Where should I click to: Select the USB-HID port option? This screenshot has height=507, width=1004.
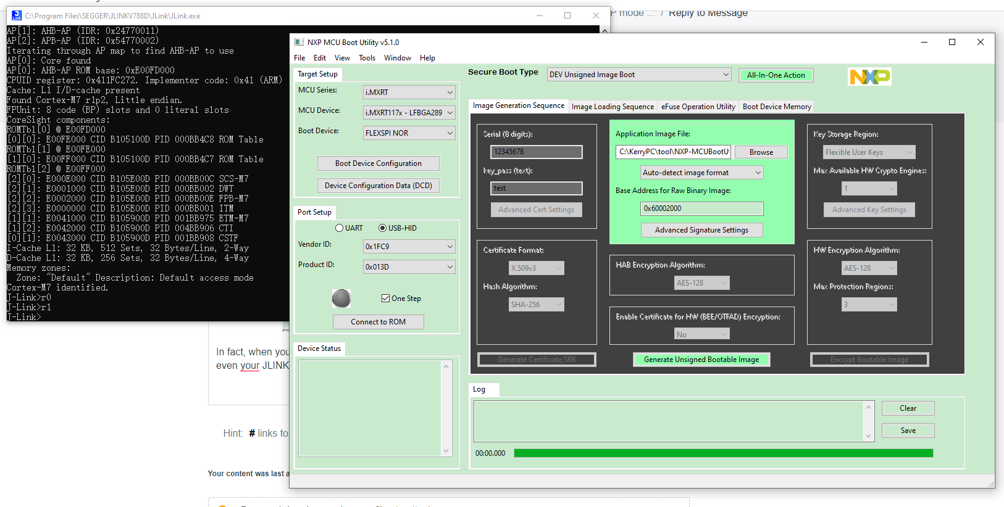[x=398, y=228]
